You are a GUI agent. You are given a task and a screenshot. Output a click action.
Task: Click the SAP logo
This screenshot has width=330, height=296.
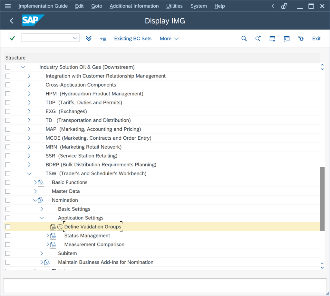pyautogui.click(x=33, y=20)
